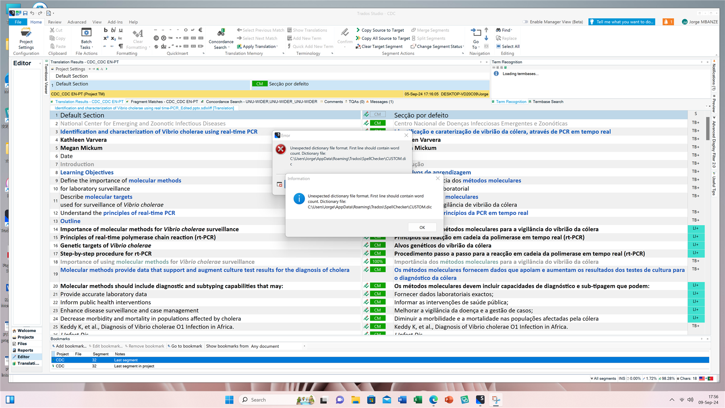Go to previous segment using up arrow
The height and width of the screenshot is (408, 725).
pyautogui.click(x=486, y=30)
